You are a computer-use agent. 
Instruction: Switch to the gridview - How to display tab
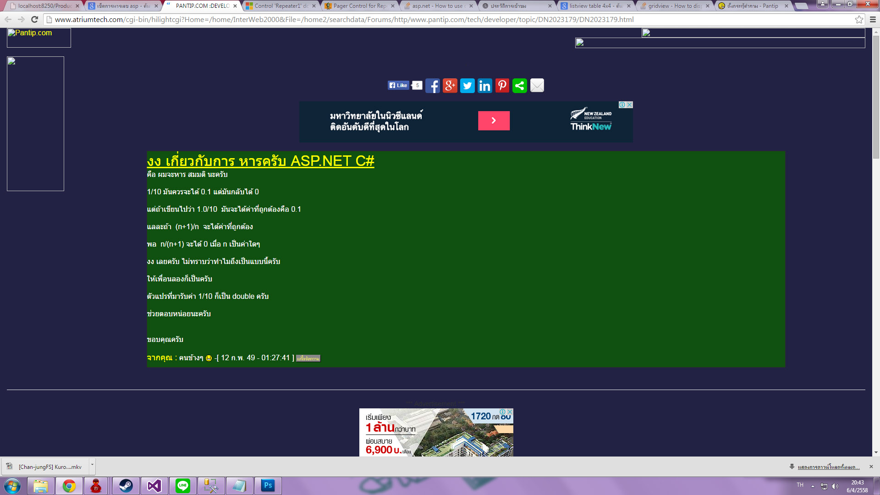(674, 6)
